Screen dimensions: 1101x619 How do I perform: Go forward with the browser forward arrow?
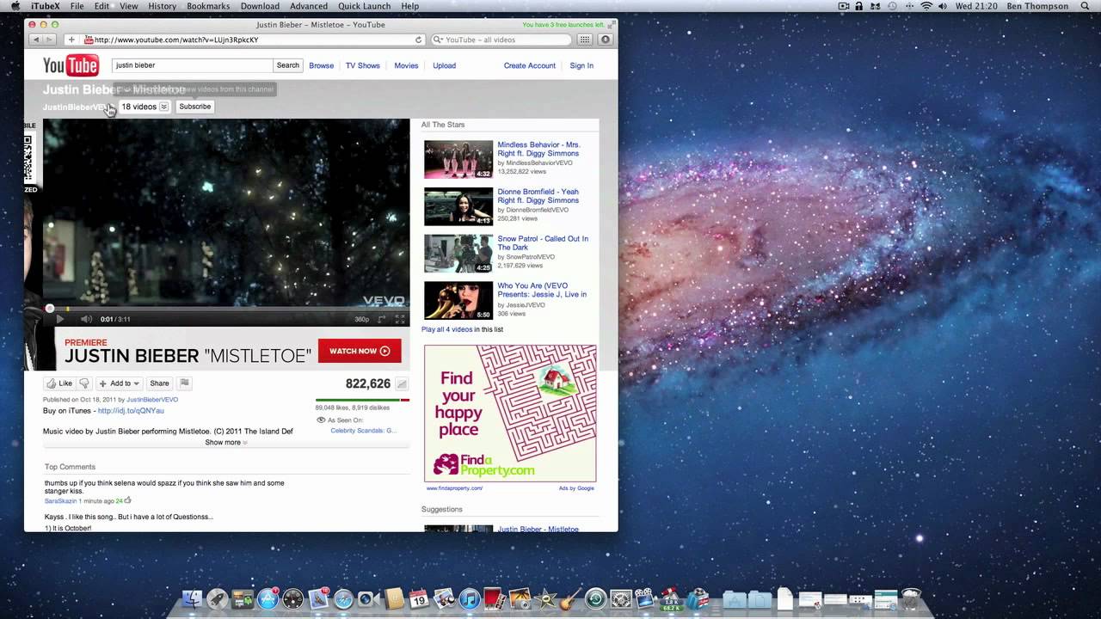tap(50, 40)
